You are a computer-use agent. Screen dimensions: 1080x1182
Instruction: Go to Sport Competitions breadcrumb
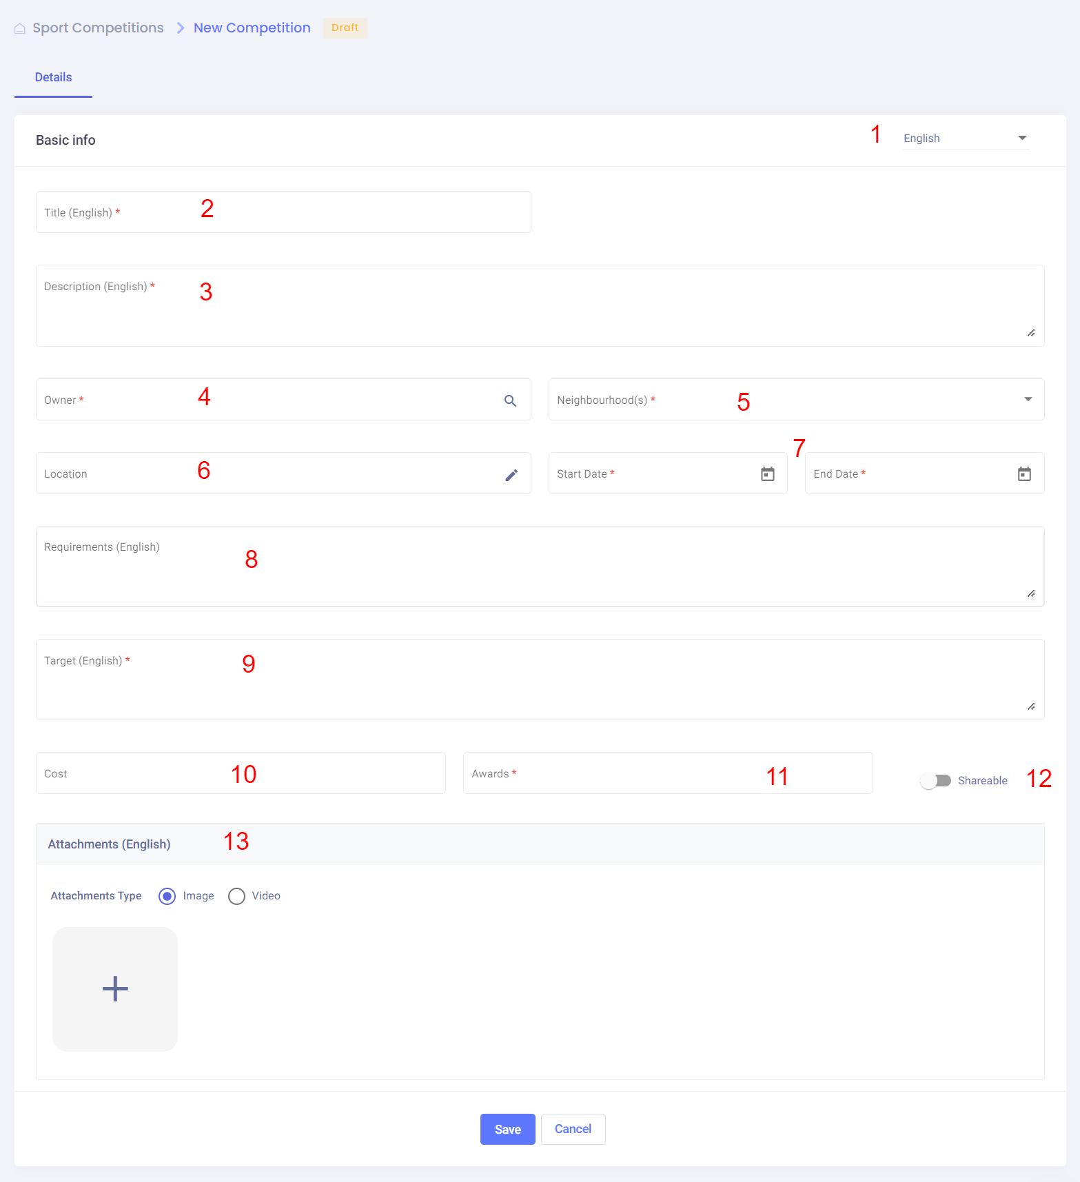(98, 28)
